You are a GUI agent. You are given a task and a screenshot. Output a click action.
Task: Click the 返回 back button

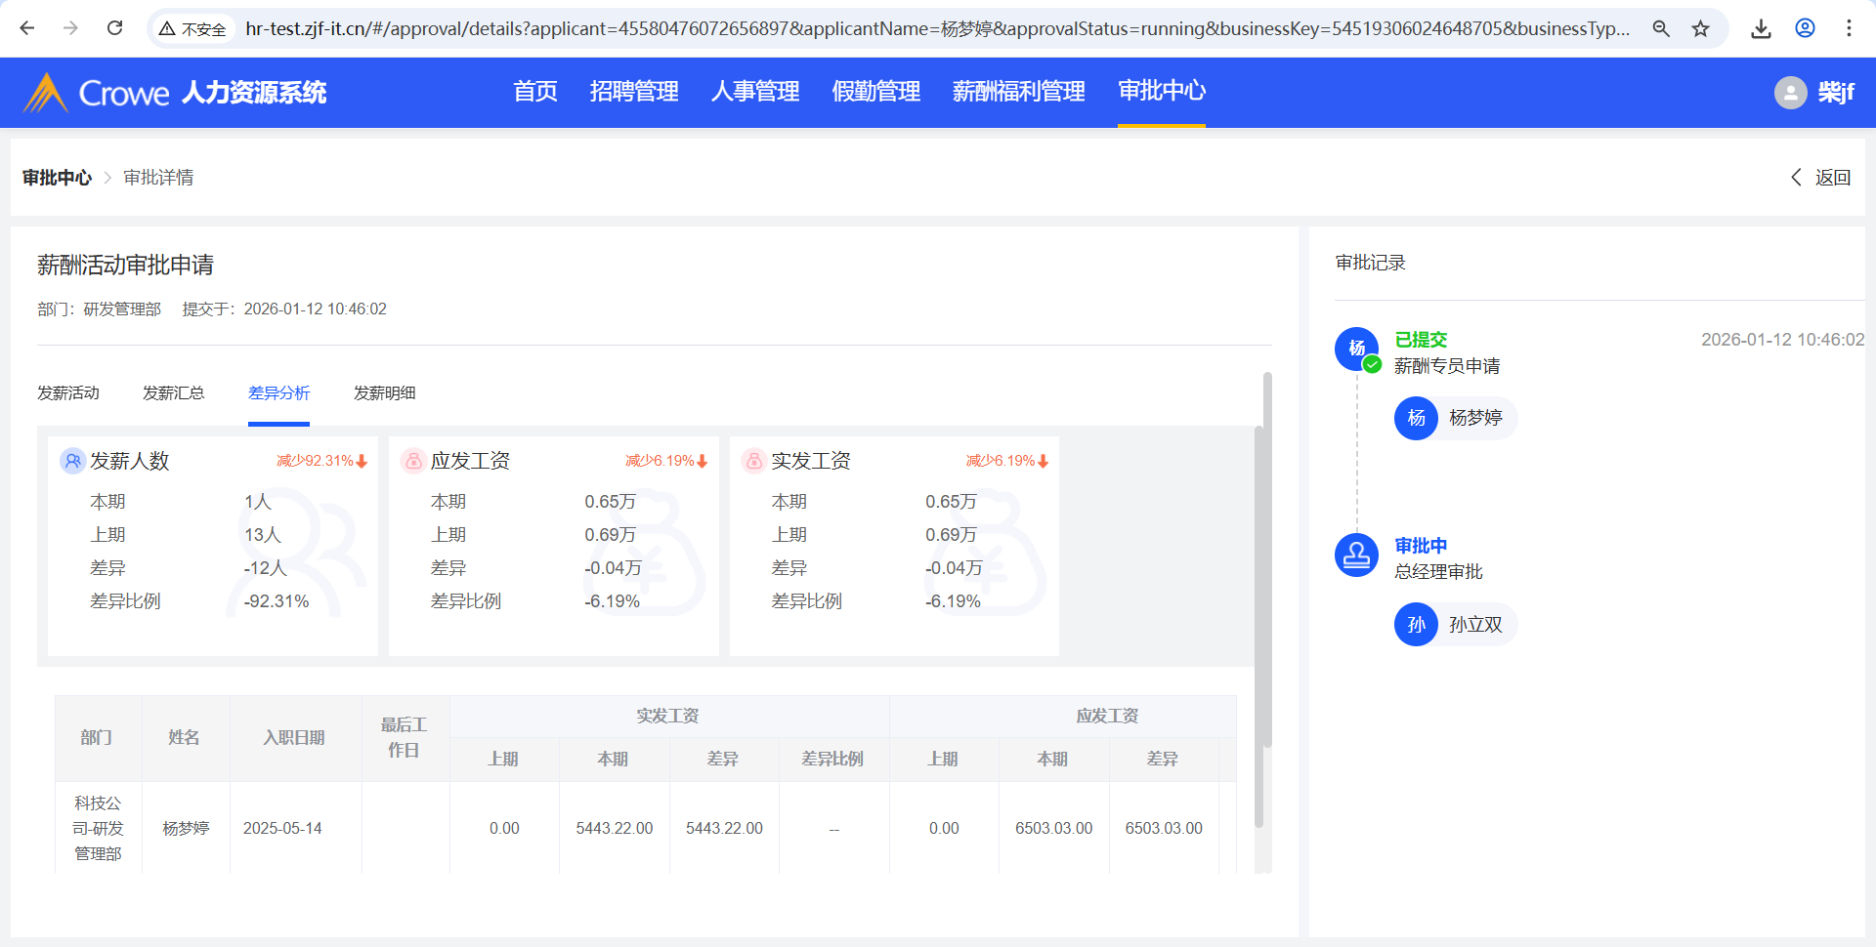pos(1821,178)
